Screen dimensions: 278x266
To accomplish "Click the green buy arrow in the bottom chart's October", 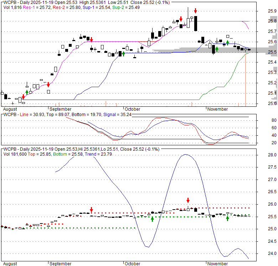I will [152, 219].
